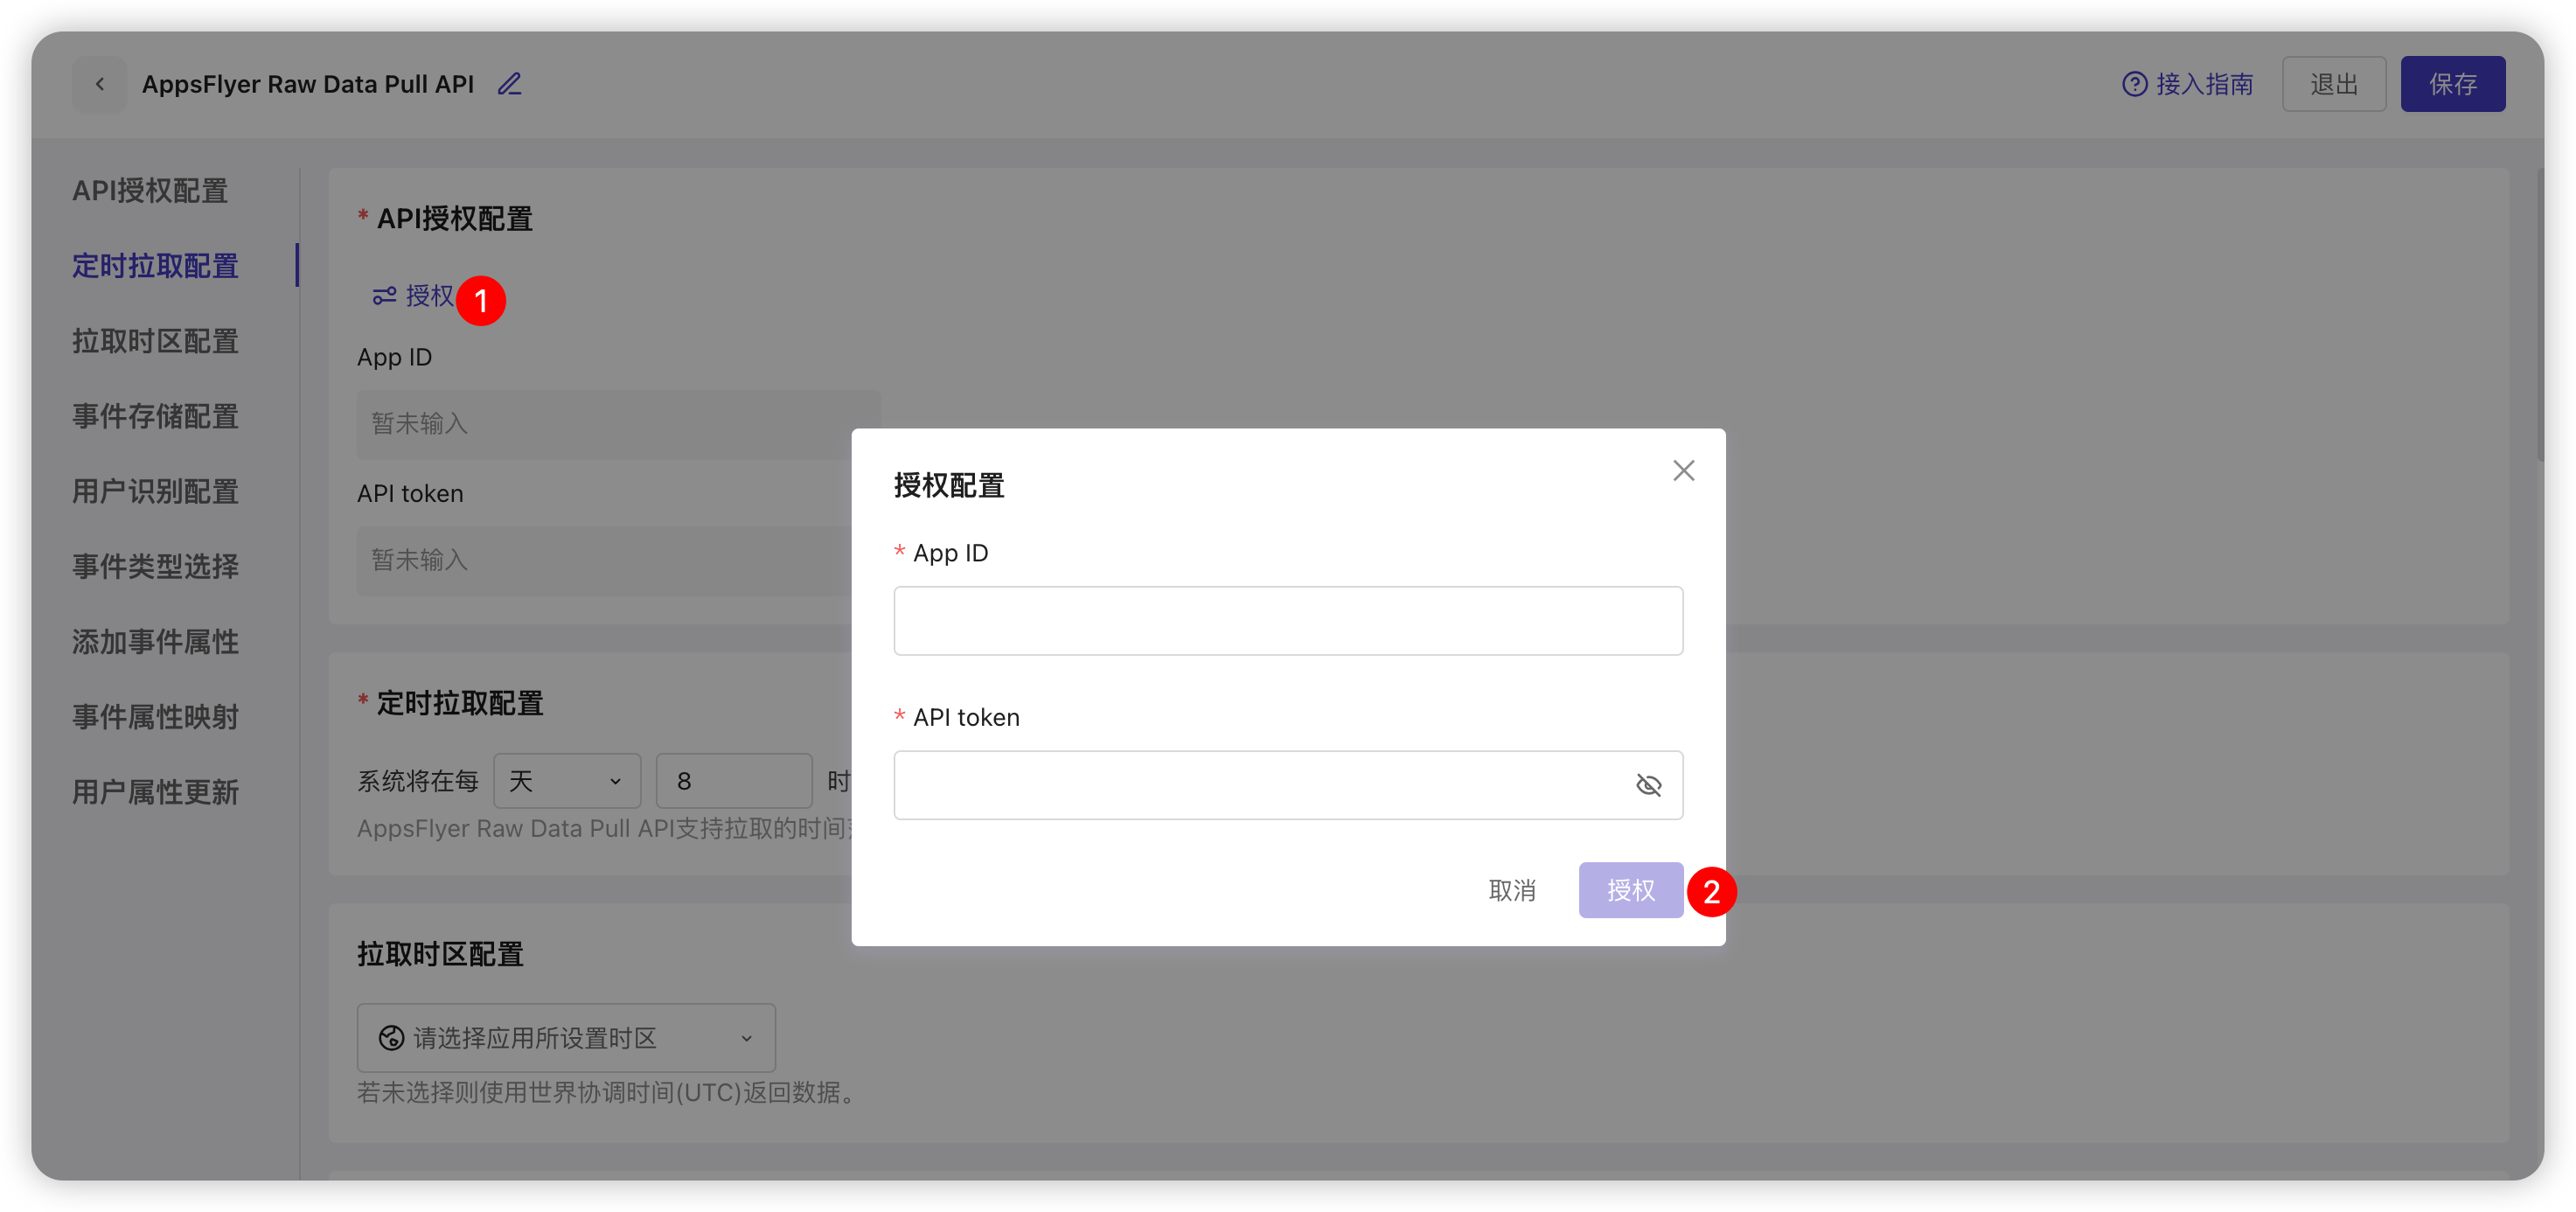Click the 授权 button in dialog
The height and width of the screenshot is (1212, 2576).
pyautogui.click(x=1630, y=889)
